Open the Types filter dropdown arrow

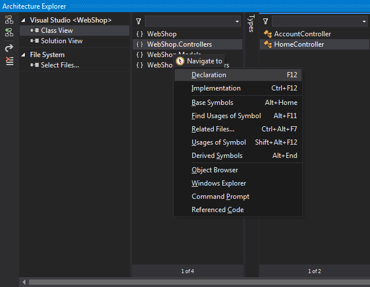tap(364, 21)
